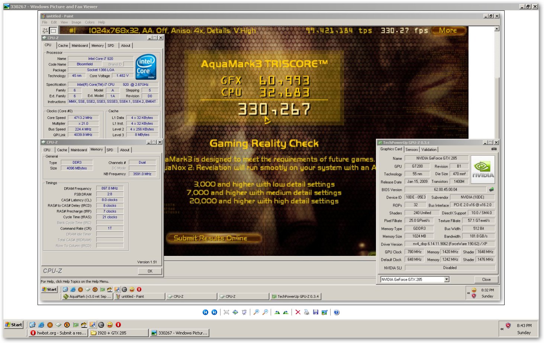Click the orange gear icon in real Quick Launch

(x=50, y=325)
